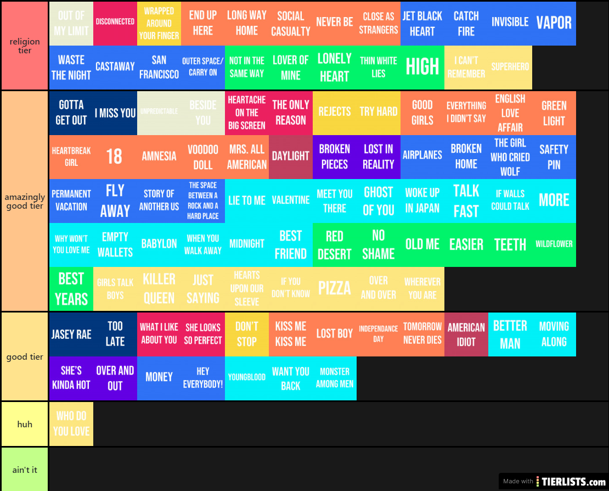The height and width of the screenshot is (491, 609).
Task: Select the 'Jet Black Heart' tile
Action: (x=422, y=24)
